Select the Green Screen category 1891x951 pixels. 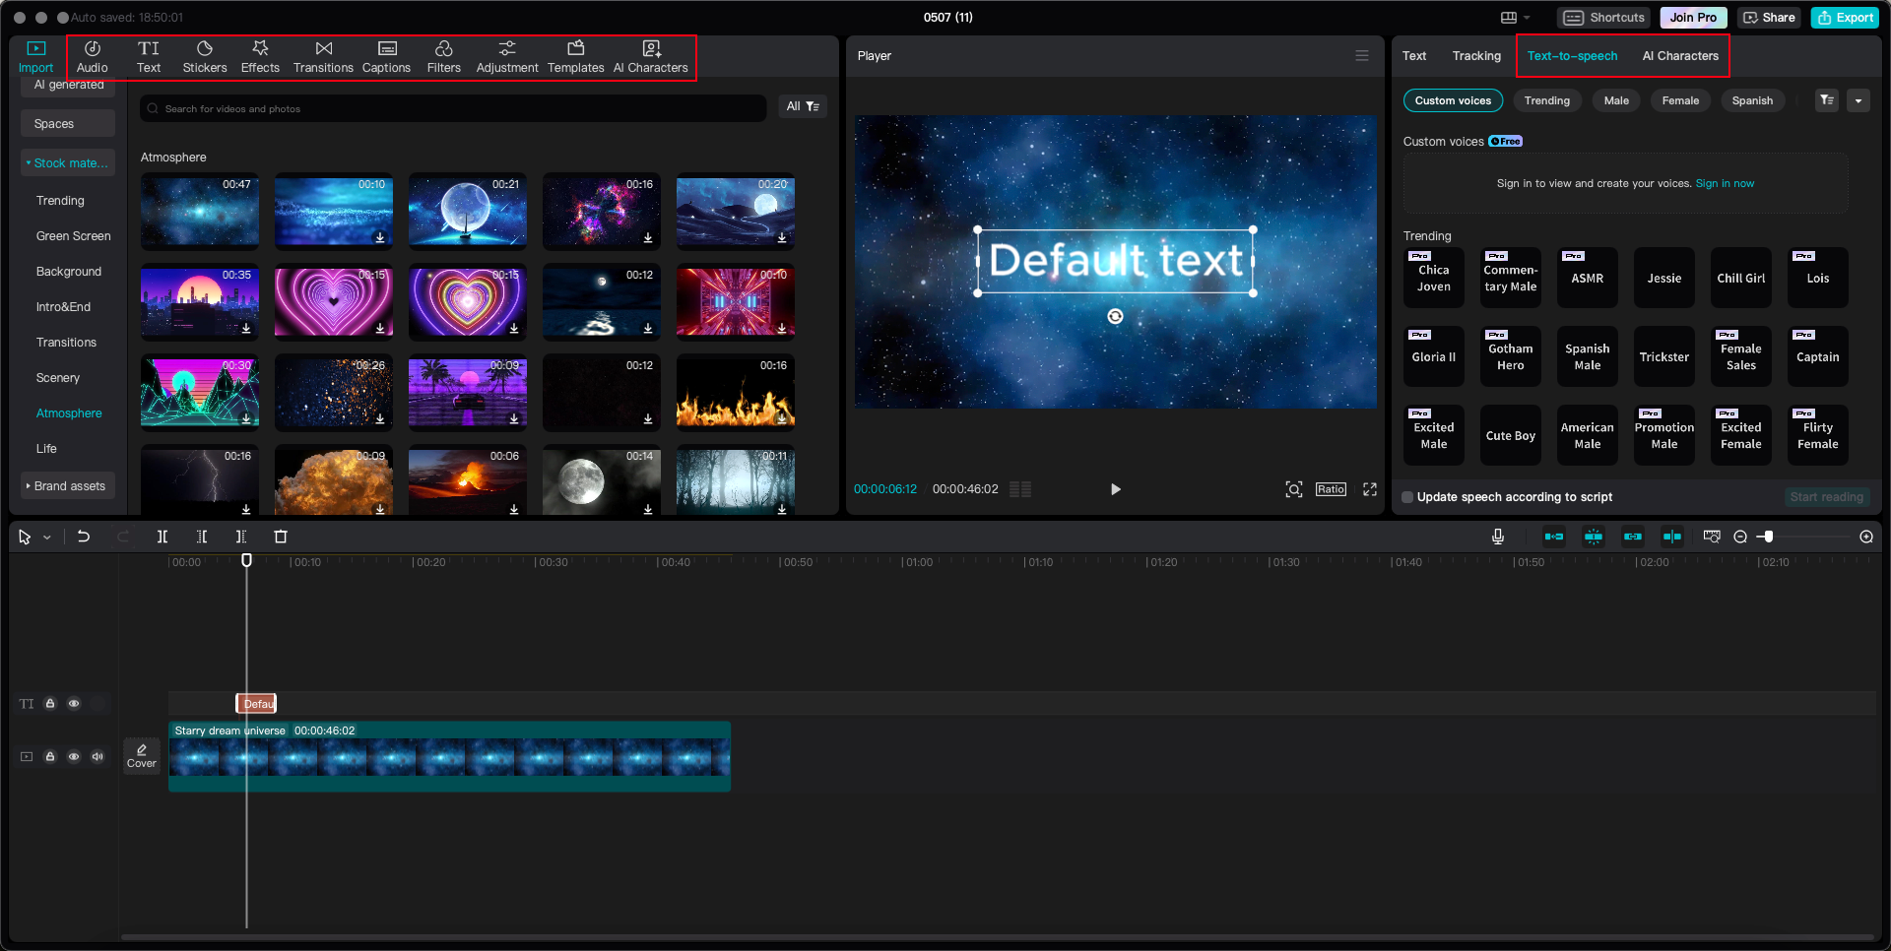73,236
